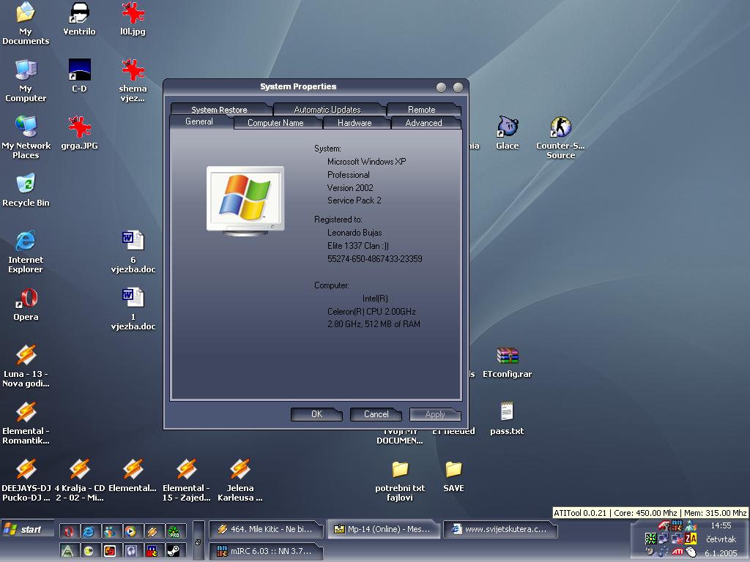Click the pass.txt file on the desktop
750x562 pixels.
[507, 413]
